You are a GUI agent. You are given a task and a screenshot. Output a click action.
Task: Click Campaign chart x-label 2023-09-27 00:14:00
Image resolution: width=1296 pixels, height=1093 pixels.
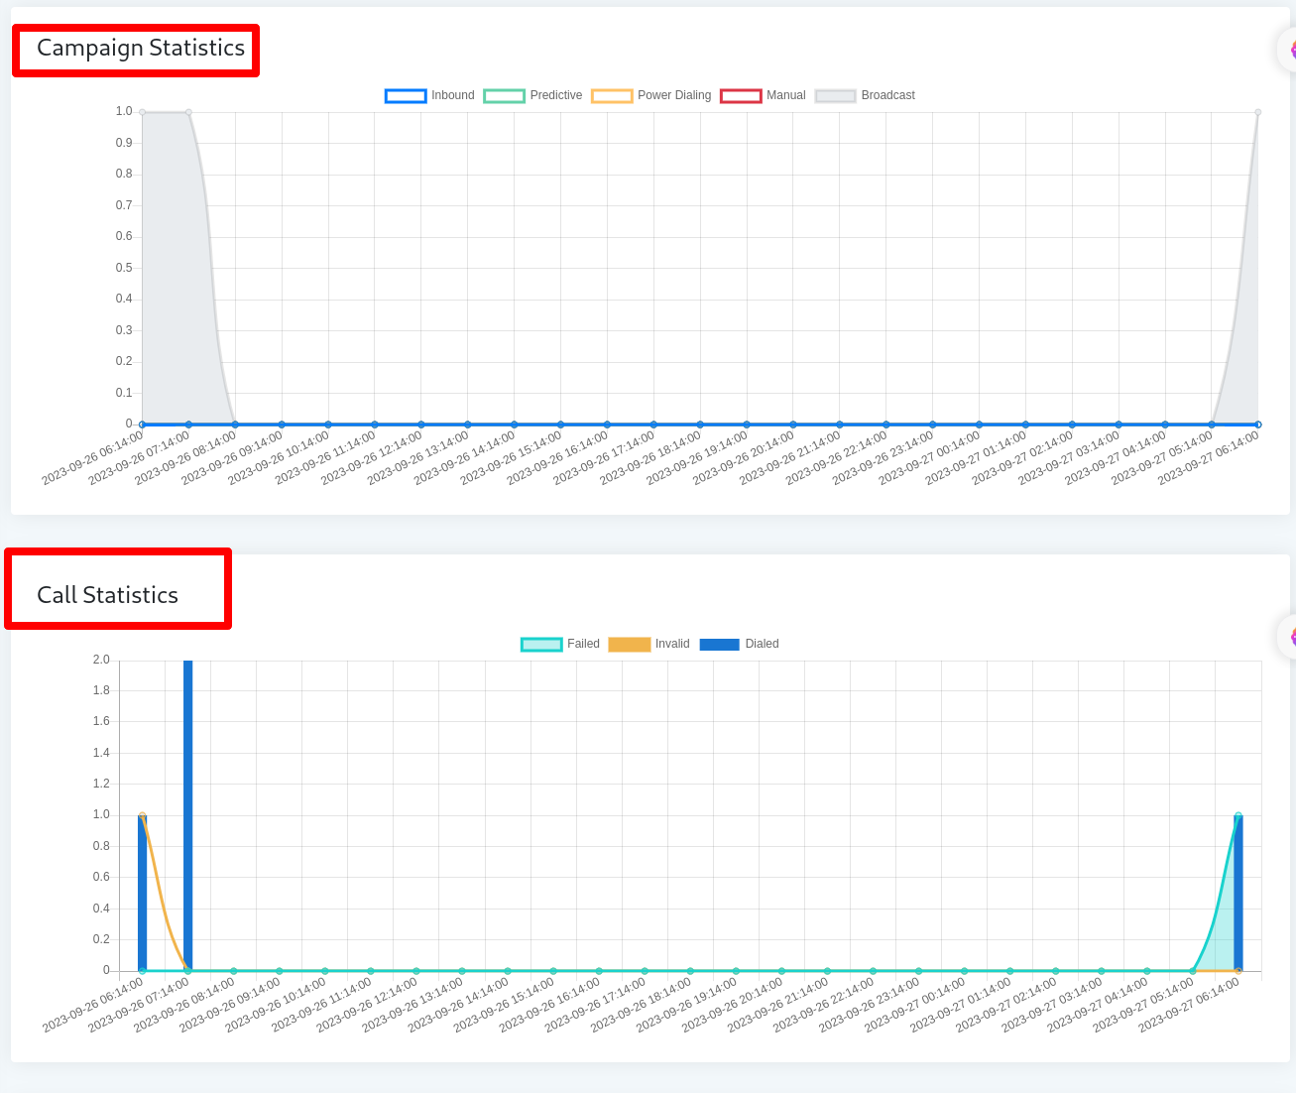click(929, 458)
